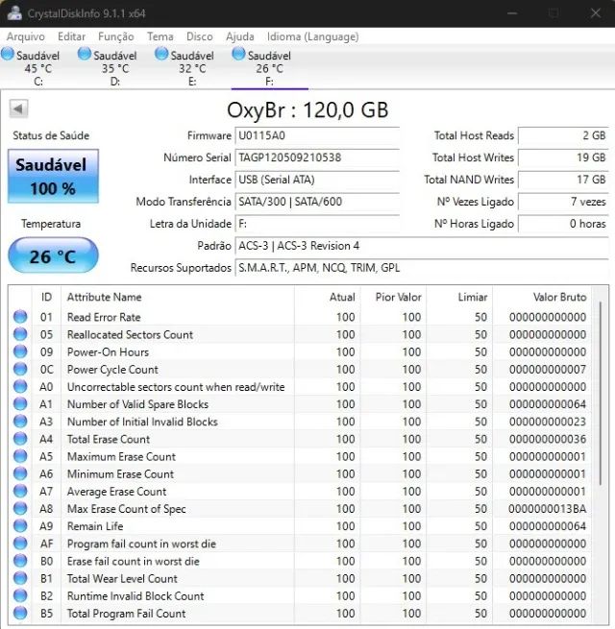Click the ID column header
The height and width of the screenshot is (629, 615).
click(46, 298)
